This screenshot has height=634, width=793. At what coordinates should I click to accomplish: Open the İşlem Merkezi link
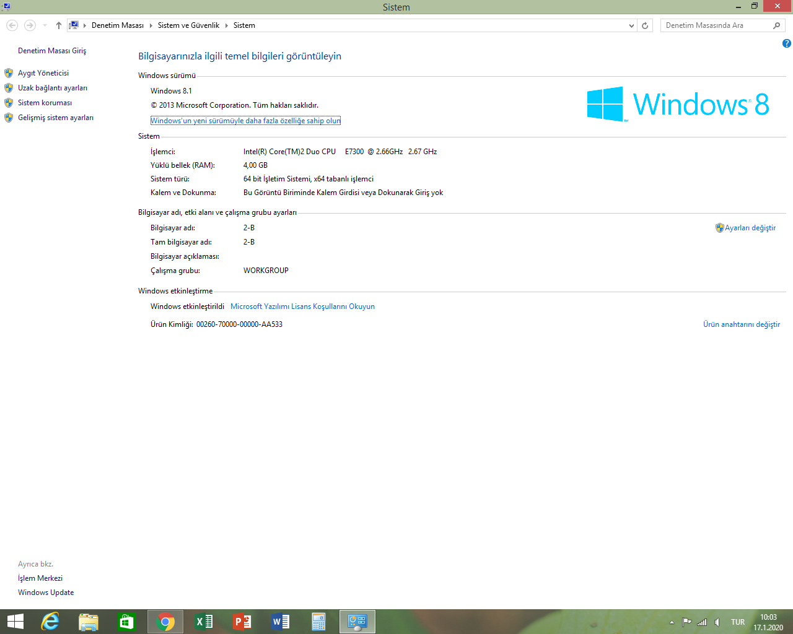coord(40,578)
